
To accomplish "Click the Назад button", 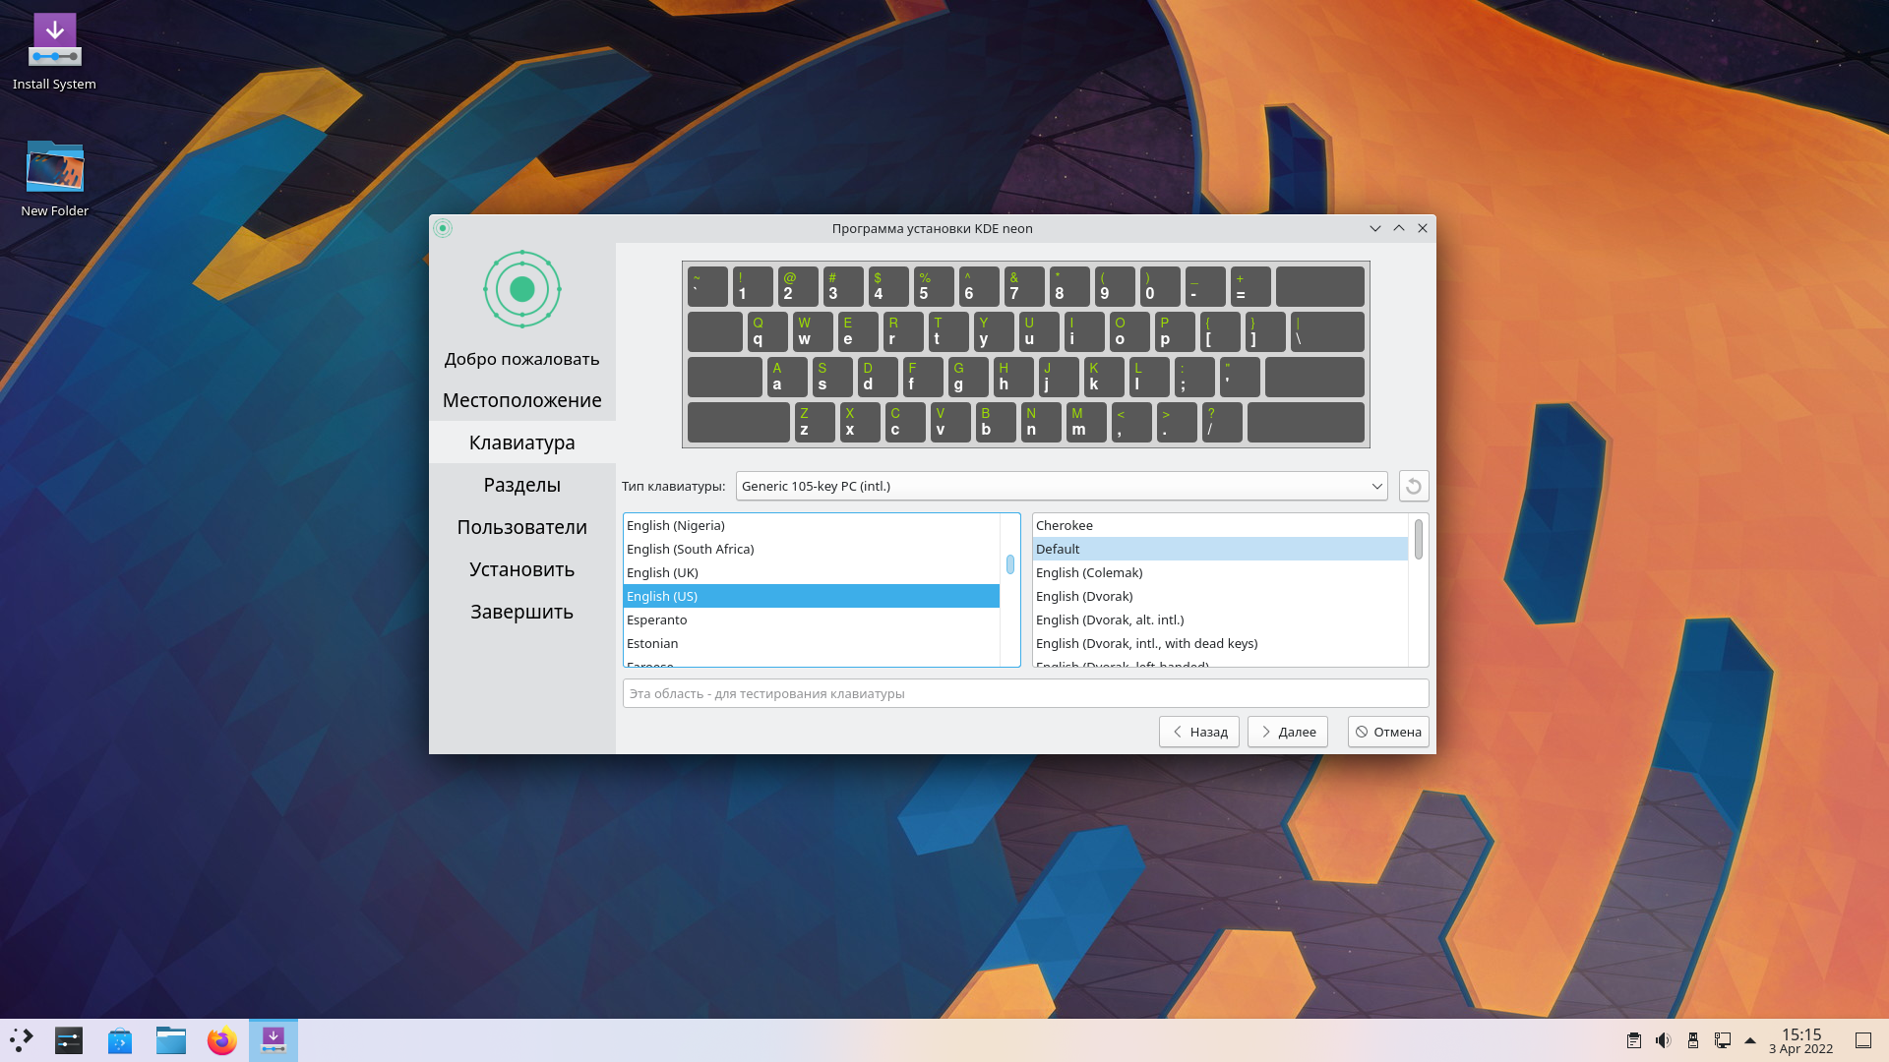I will 1199,732.
